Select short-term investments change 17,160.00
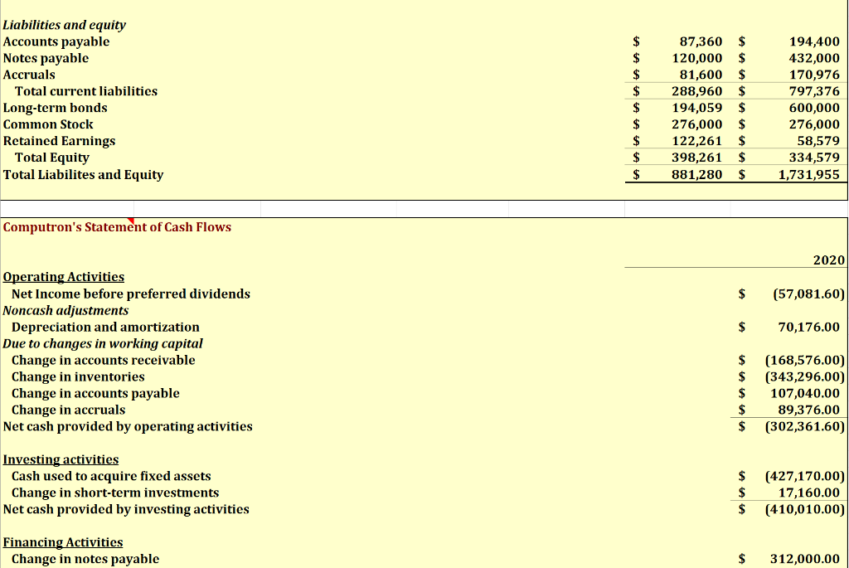 809,493
